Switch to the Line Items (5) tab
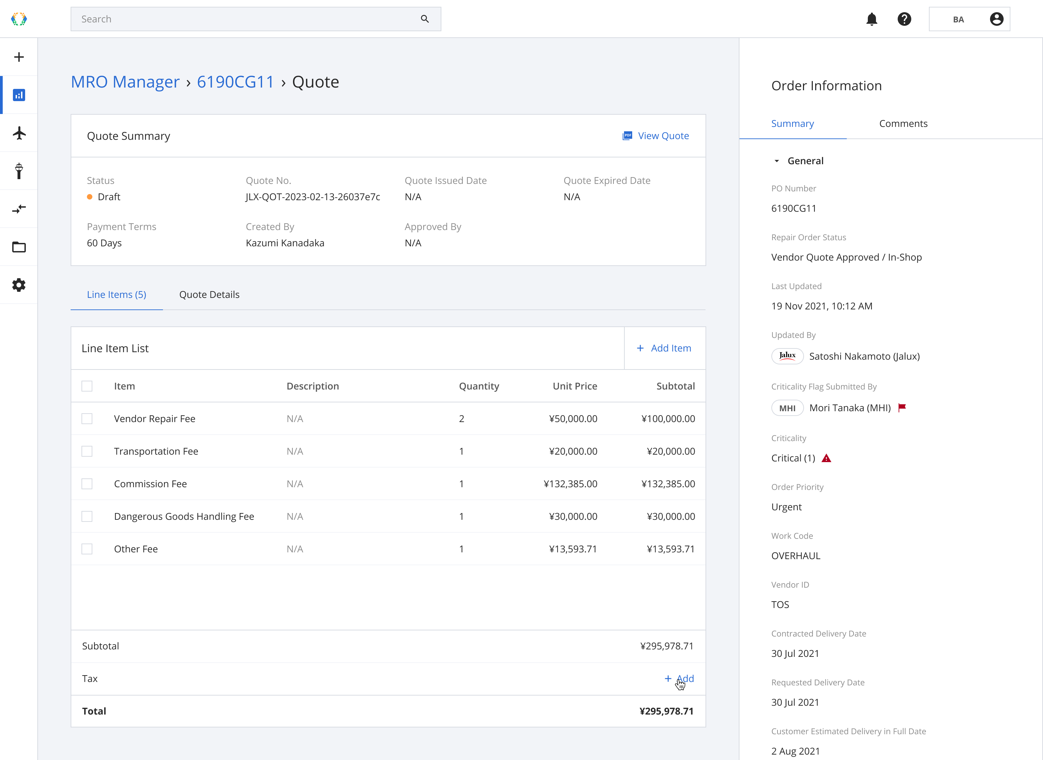 116,294
